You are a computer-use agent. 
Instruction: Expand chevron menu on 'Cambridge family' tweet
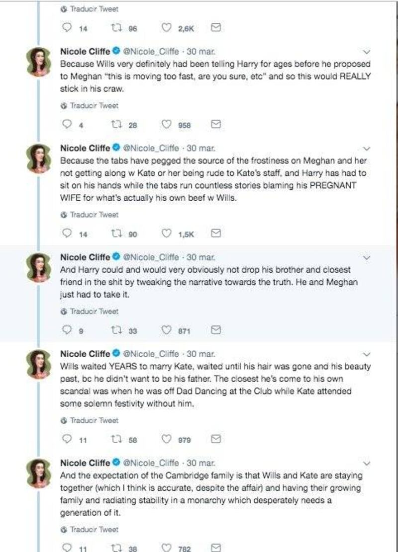(367, 464)
